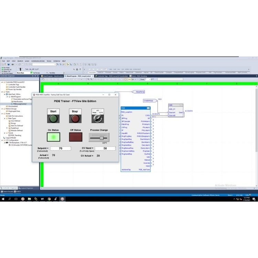Collapse the MainProgram tree node
Screen dimensions: 258x258
[x=7, y=97]
